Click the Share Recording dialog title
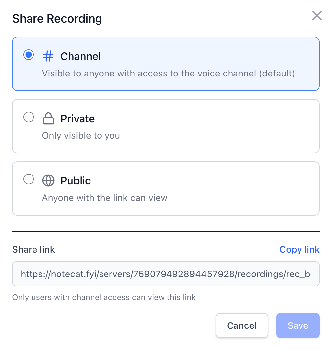This screenshot has height=350, width=333. pyautogui.click(x=57, y=18)
